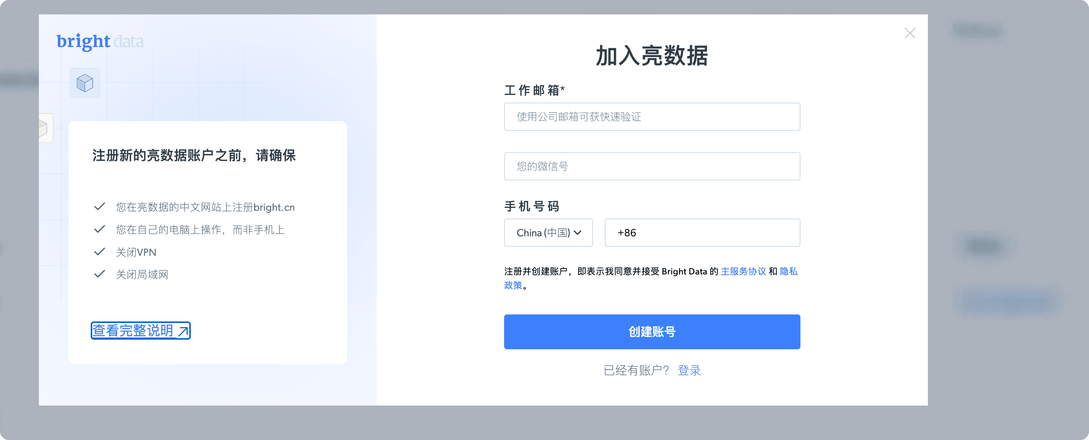Open 查看完整说明 full instructions link

click(141, 330)
